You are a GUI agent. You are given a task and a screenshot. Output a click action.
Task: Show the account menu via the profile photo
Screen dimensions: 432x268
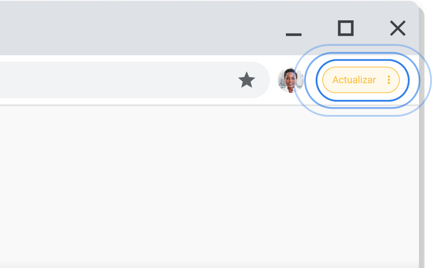pos(290,80)
